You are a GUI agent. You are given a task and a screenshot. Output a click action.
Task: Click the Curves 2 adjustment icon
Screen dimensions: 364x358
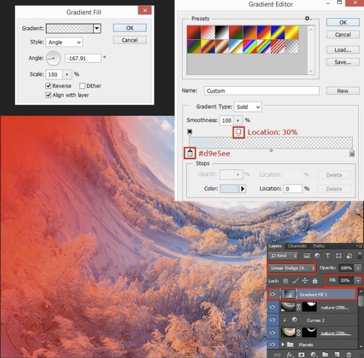(x=295, y=319)
